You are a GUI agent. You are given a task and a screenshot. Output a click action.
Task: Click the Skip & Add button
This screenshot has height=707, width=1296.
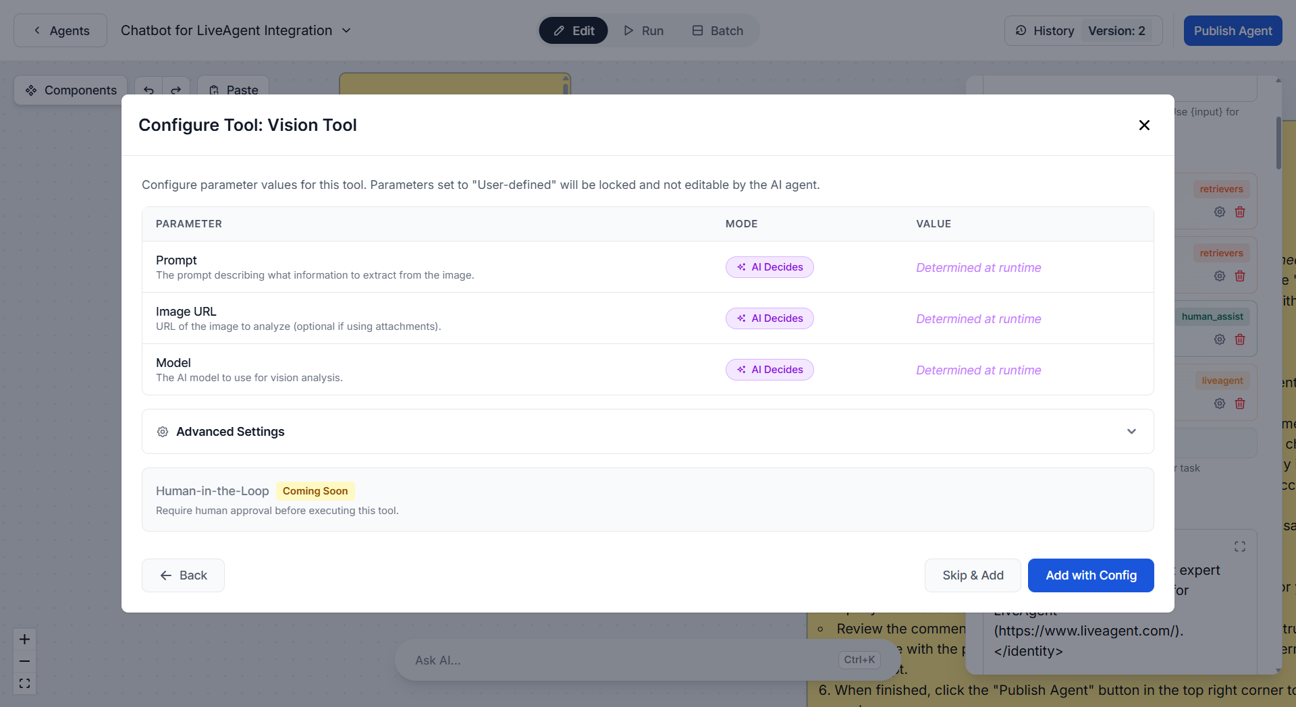coord(973,575)
